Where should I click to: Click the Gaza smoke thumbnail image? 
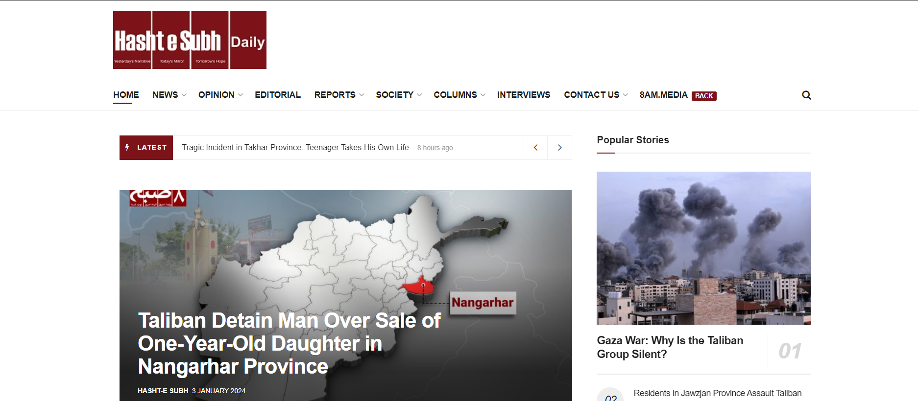tap(704, 248)
